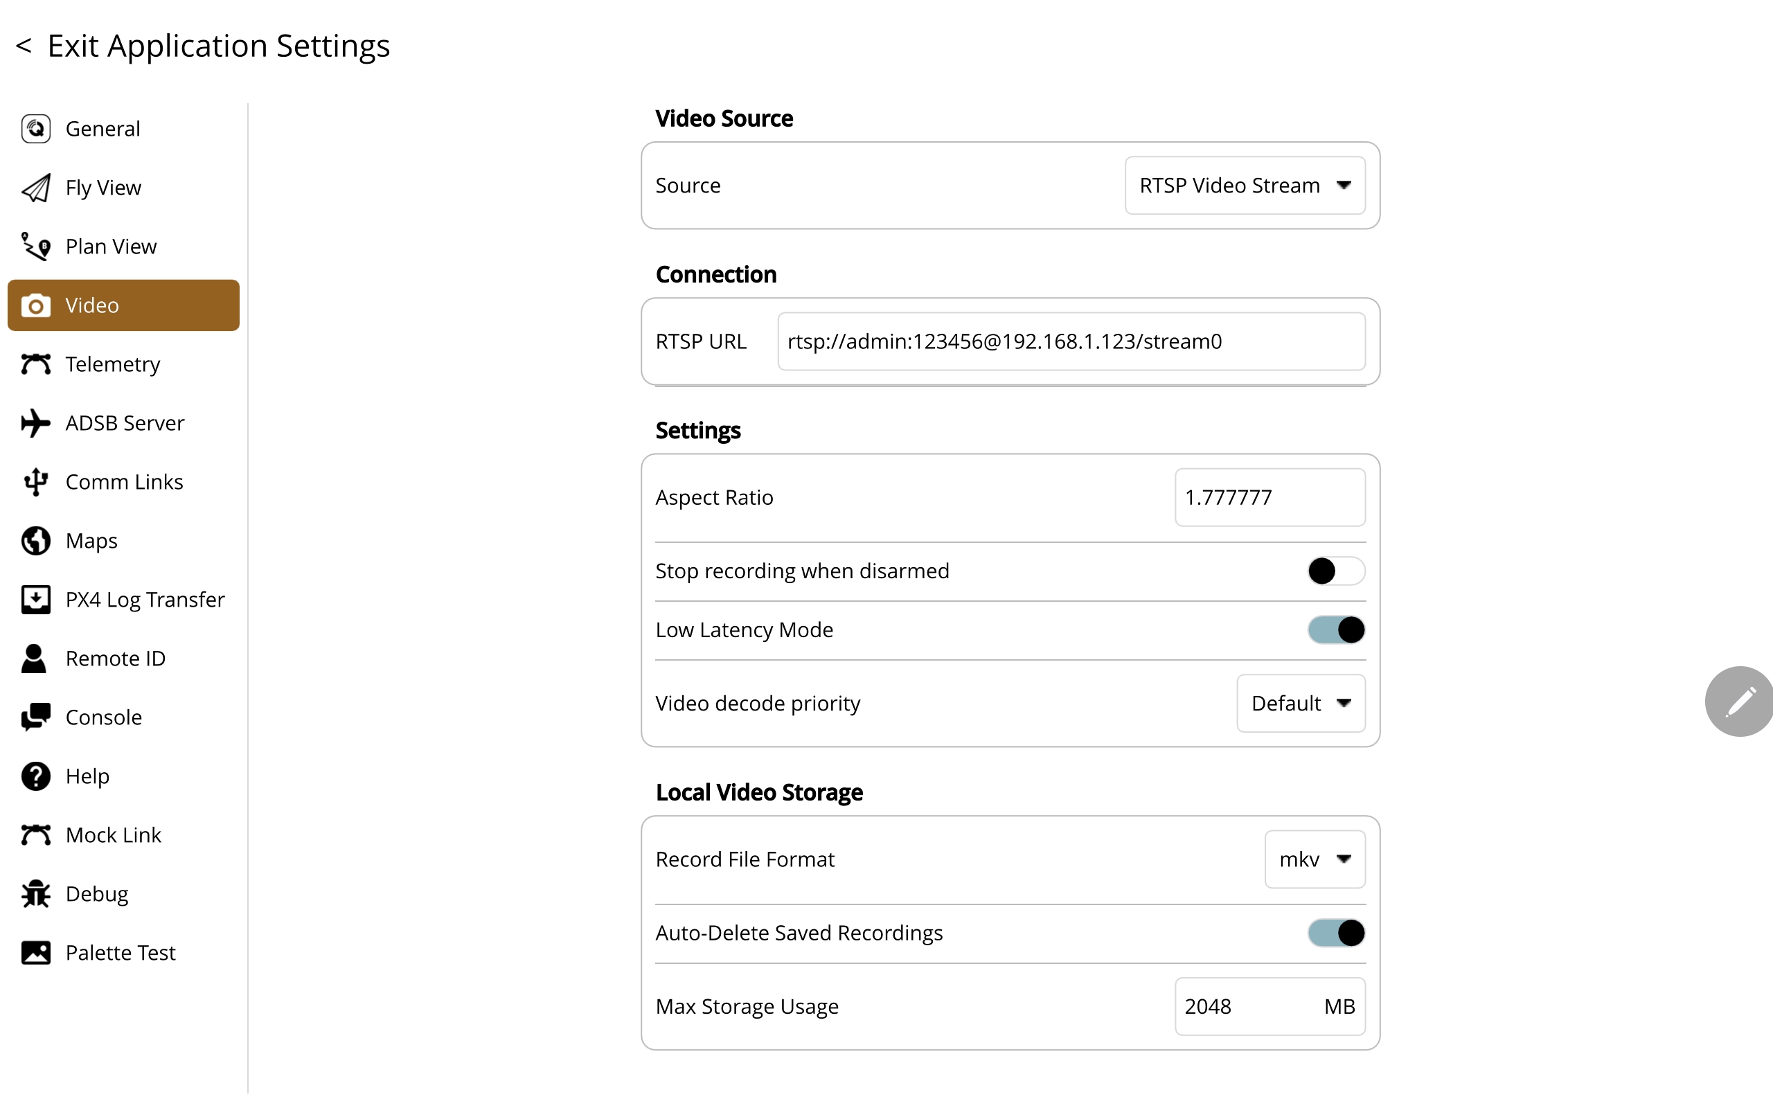This screenshot has width=1773, height=1108.
Task: Click the RTSP URL label
Action: [x=701, y=341]
